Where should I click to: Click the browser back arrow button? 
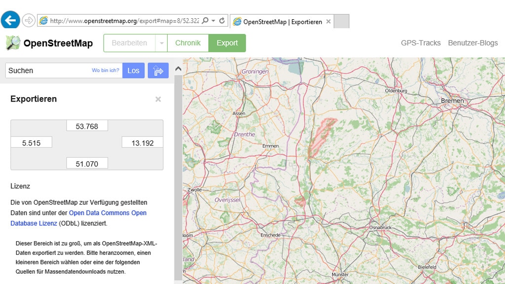click(x=10, y=21)
